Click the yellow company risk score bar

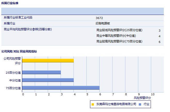tap(48, 61)
